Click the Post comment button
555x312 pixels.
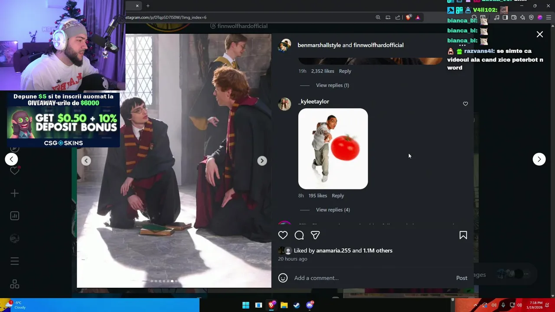coord(462,278)
